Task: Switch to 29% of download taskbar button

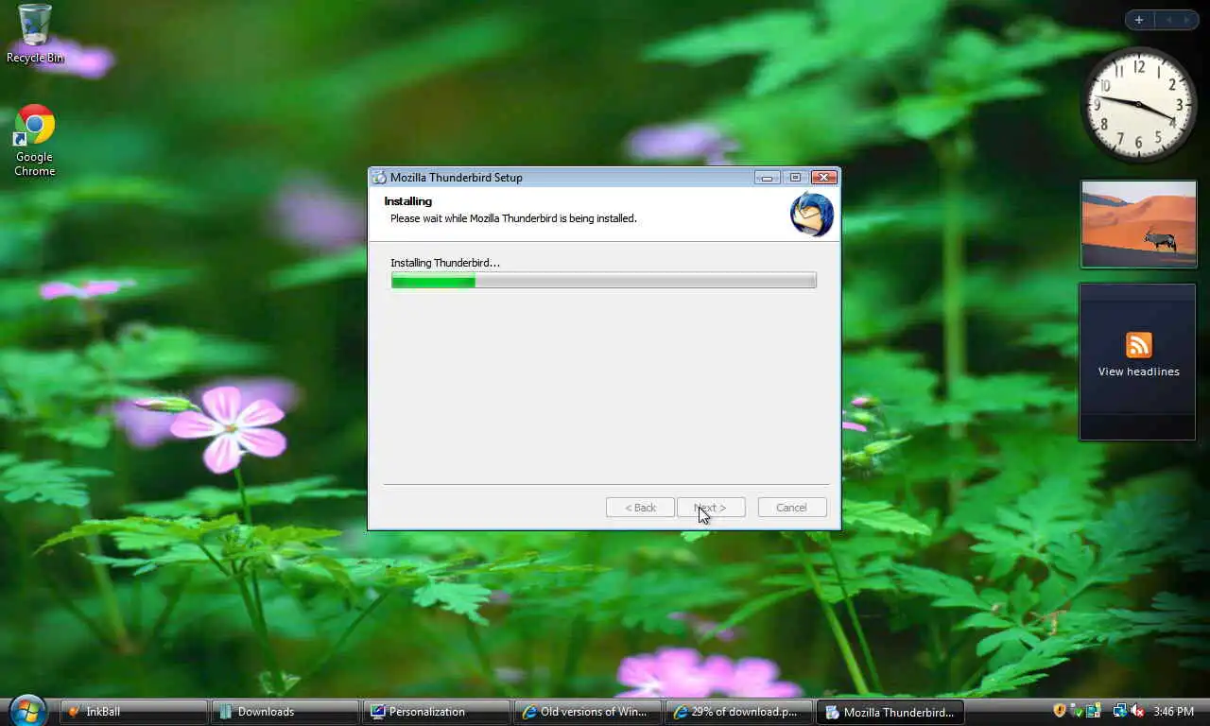Action: pos(739,712)
